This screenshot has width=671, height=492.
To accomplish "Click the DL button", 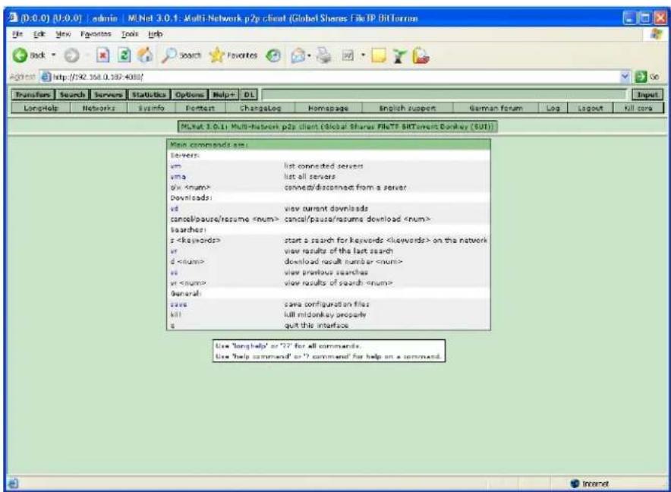I will click(x=249, y=95).
